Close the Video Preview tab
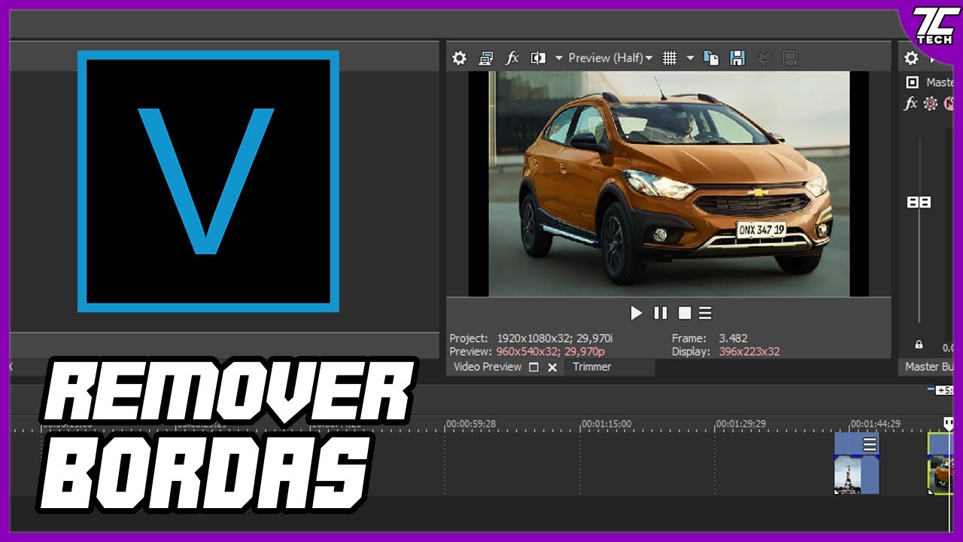This screenshot has height=542, width=963. pos(552,367)
